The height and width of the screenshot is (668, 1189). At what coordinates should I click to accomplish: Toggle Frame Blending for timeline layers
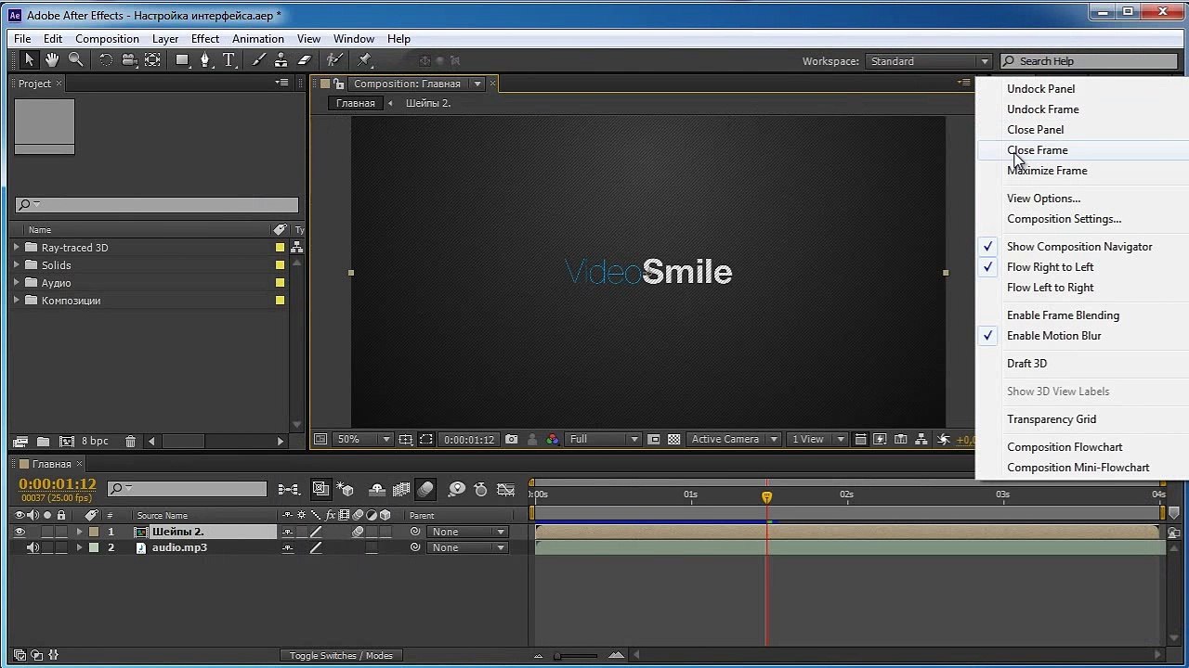401,489
